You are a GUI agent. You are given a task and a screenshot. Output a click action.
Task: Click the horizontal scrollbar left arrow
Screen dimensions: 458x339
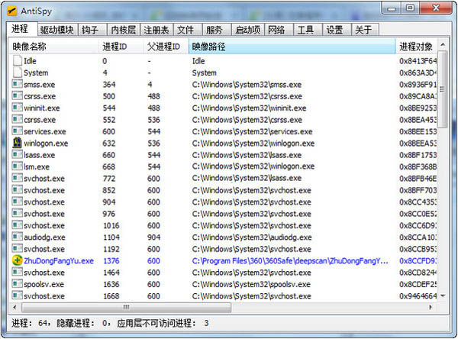tap(15, 307)
